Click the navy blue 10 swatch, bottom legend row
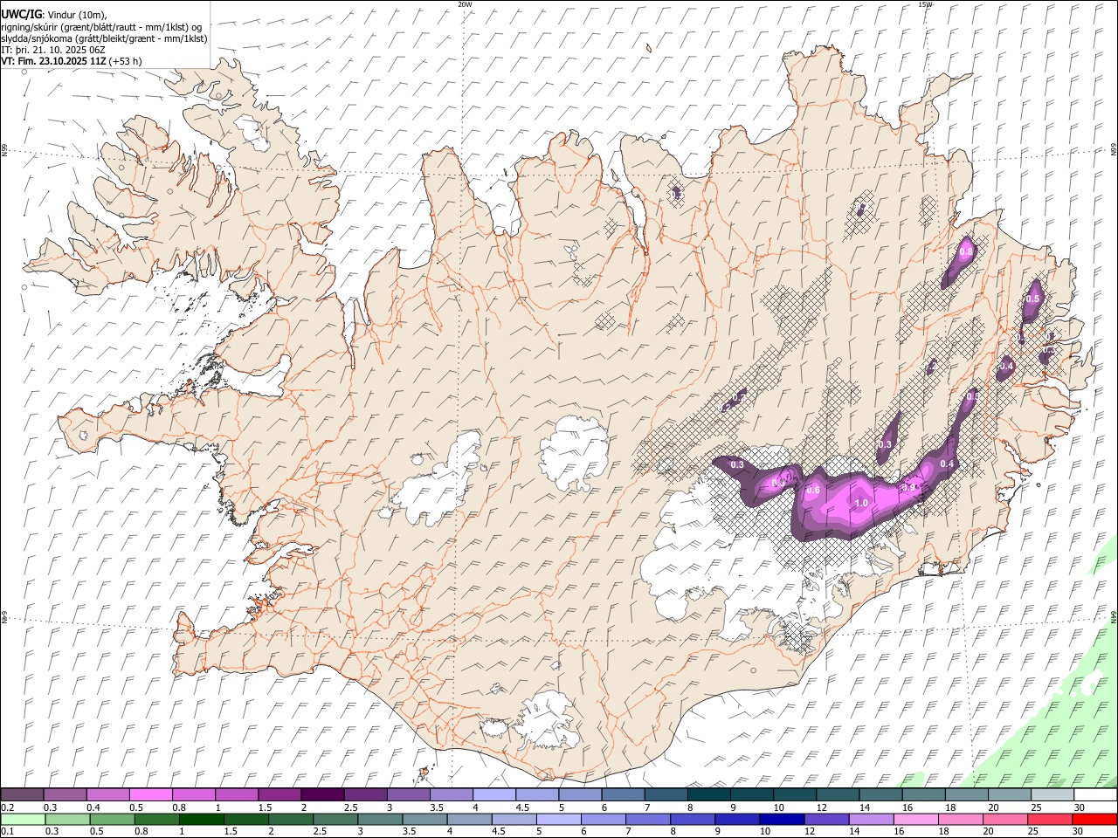This screenshot has width=1118, height=838. click(782, 820)
